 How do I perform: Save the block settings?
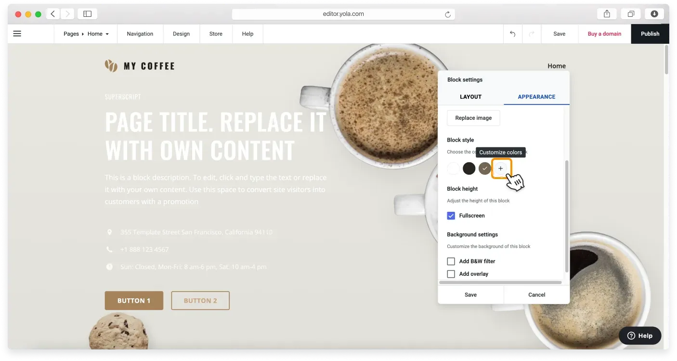click(x=471, y=295)
